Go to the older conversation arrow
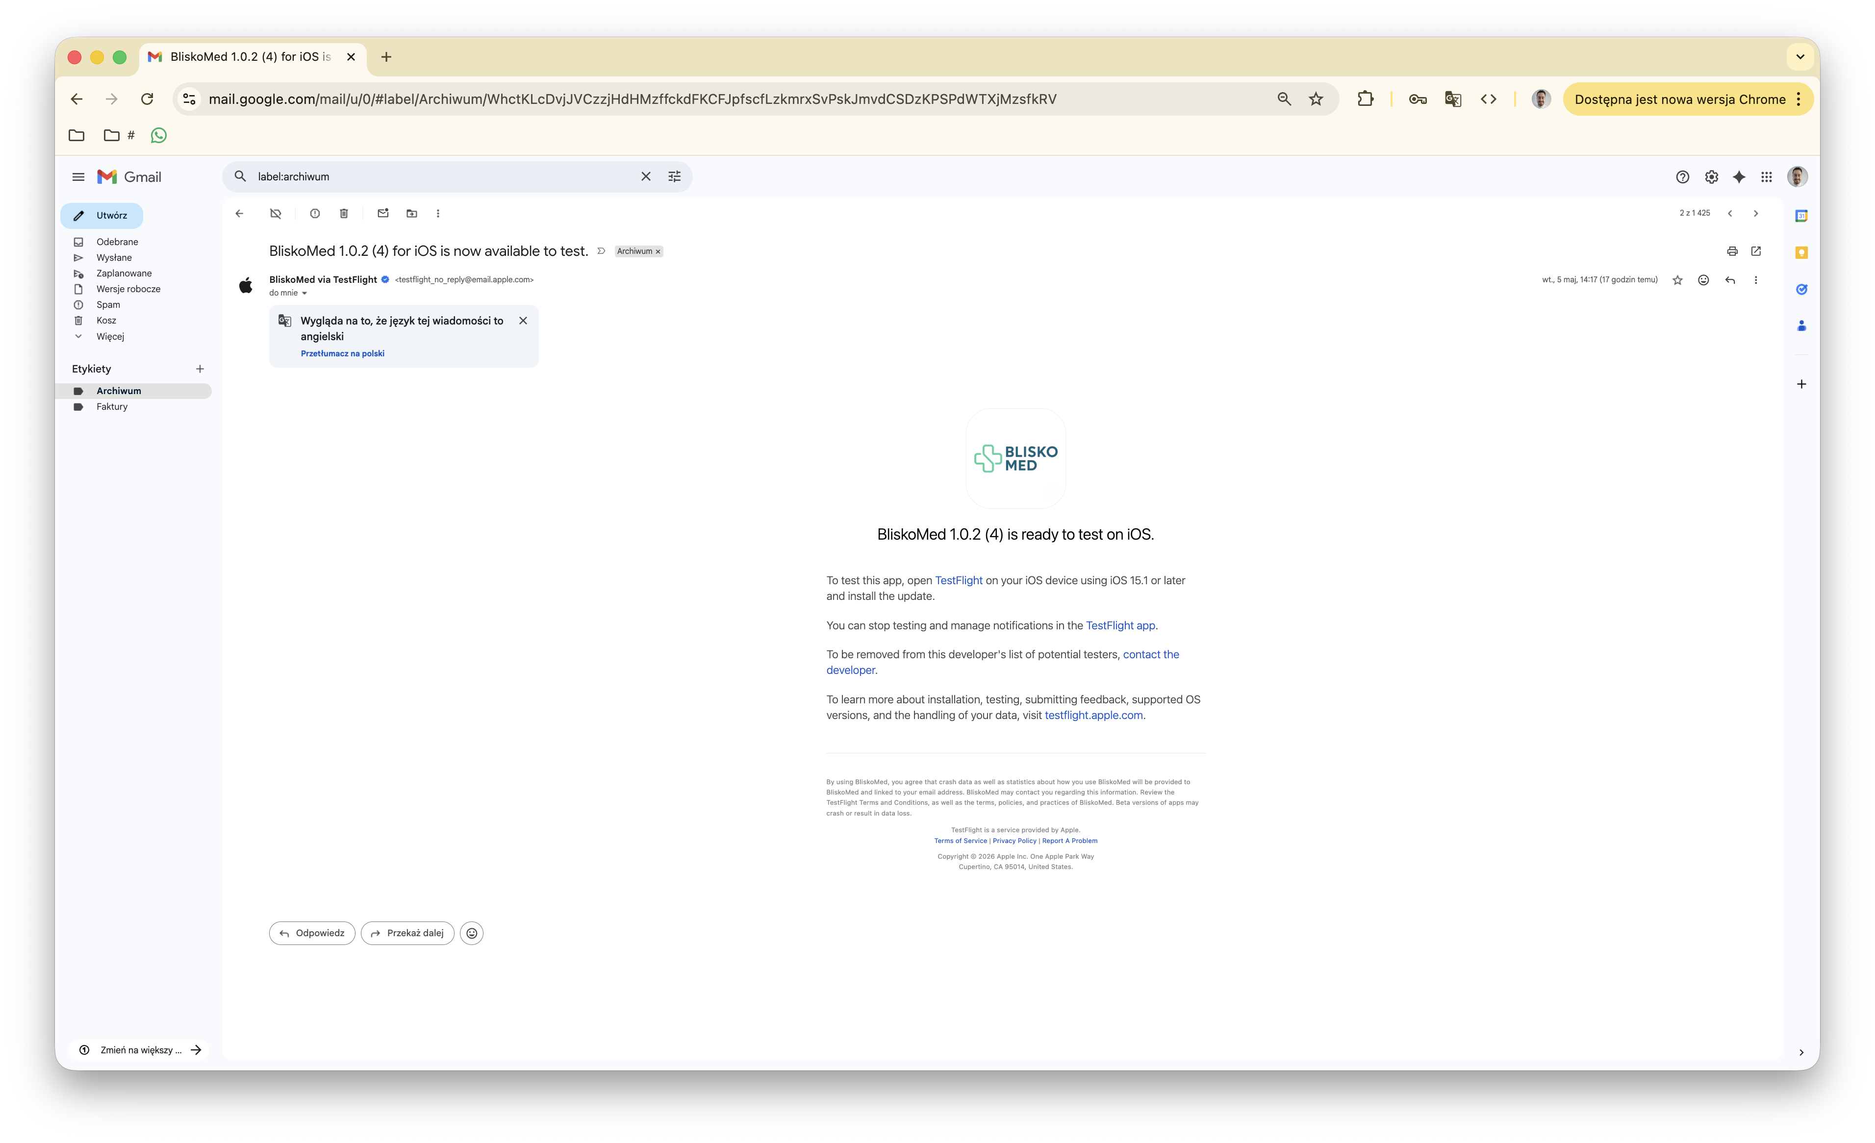Viewport: 1875px width, 1143px height. (x=1755, y=214)
